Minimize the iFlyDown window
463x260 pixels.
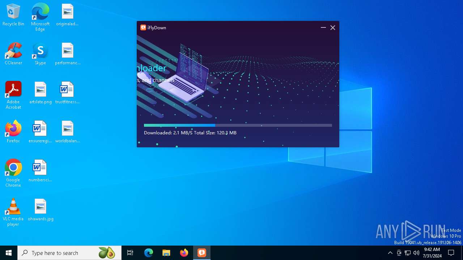323,27
